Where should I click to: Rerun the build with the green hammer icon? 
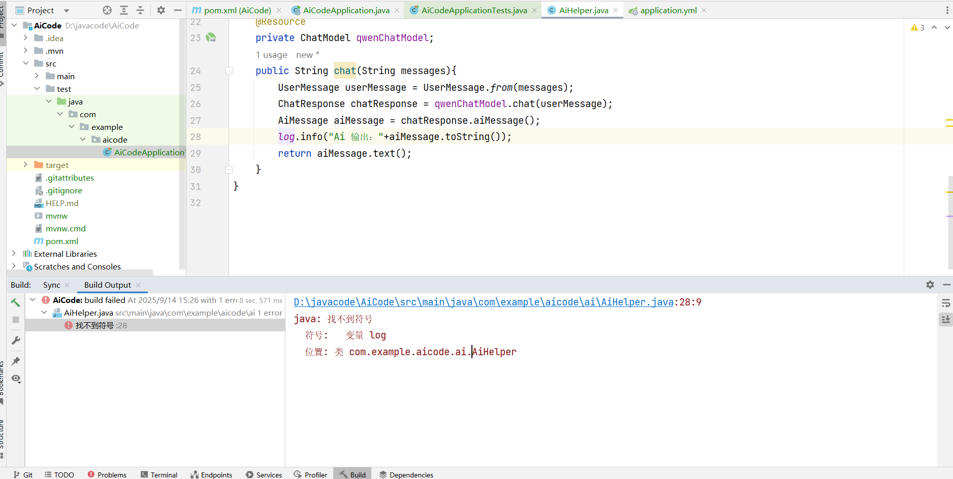coord(15,302)
